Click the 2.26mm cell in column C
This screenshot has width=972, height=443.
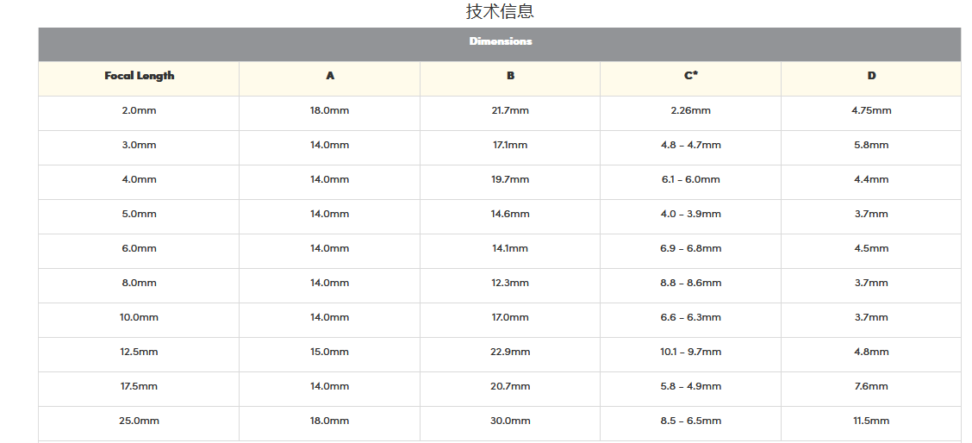click(691, 110)
